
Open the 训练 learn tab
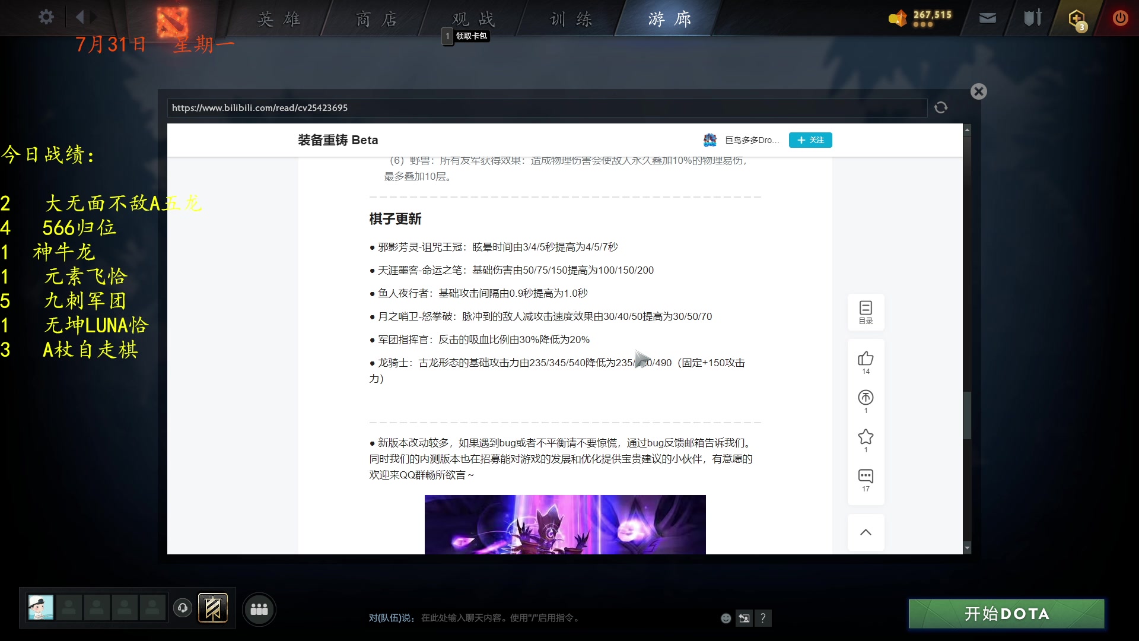(571, 19)
